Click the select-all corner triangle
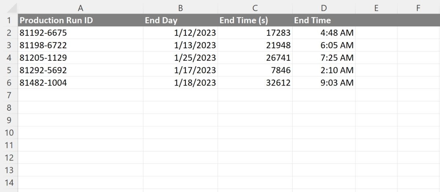440x192 pixels. pos(9,8)
